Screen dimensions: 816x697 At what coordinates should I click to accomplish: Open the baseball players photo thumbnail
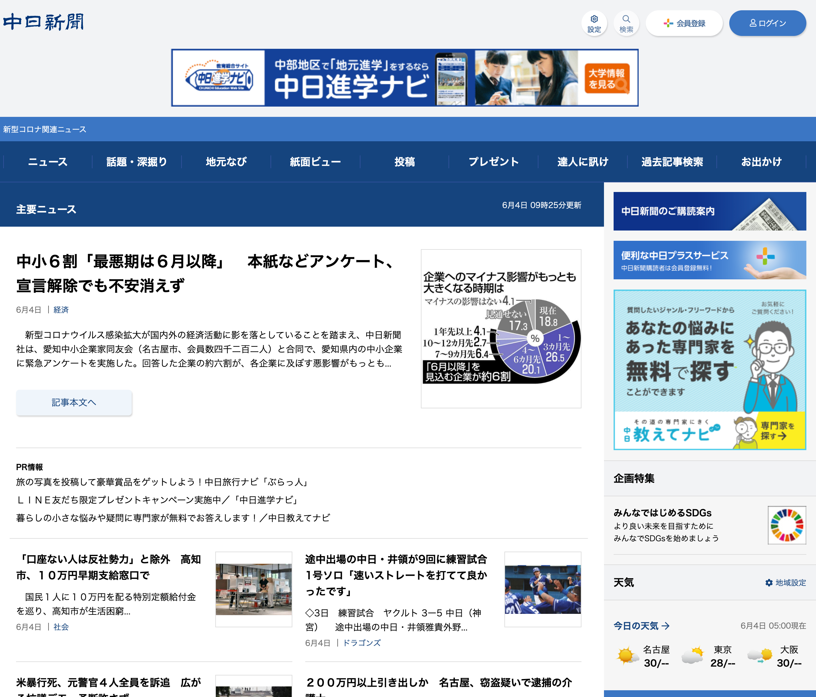pyautogui.click(x=543, y=589)
